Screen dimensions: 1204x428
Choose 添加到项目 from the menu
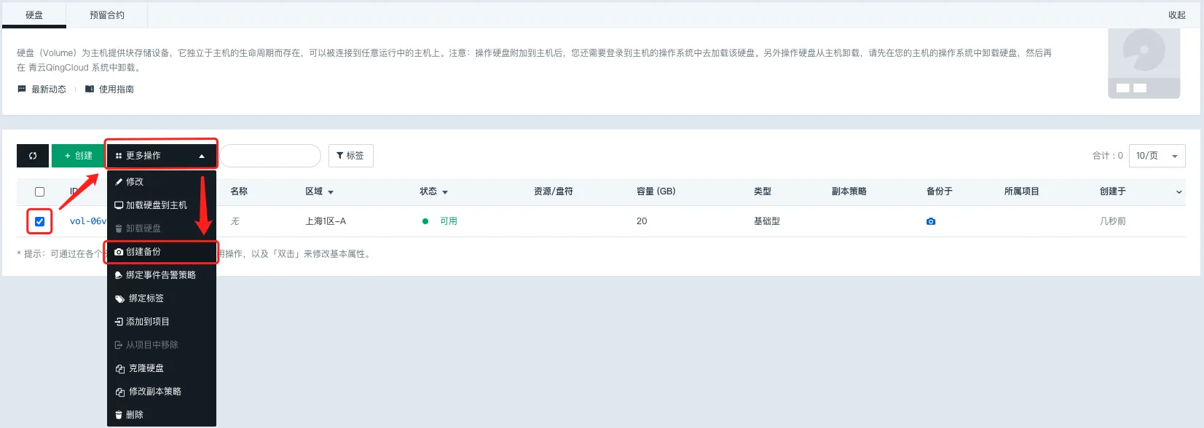[x=161, y=322]
